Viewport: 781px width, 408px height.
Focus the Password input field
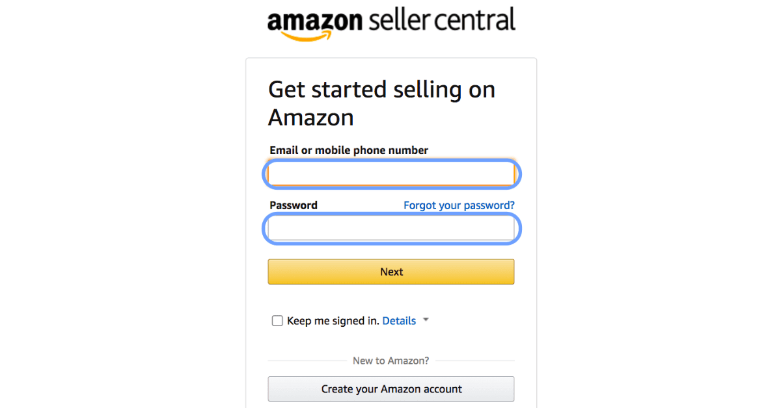click(391, 229)
